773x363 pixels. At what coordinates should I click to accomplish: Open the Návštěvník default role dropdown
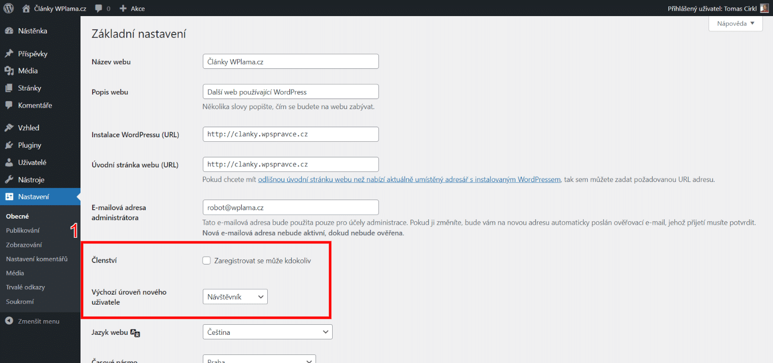click(235, 297)
